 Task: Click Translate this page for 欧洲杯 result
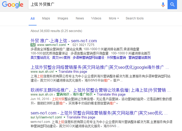pyautogui.click(x=111, y=95)
